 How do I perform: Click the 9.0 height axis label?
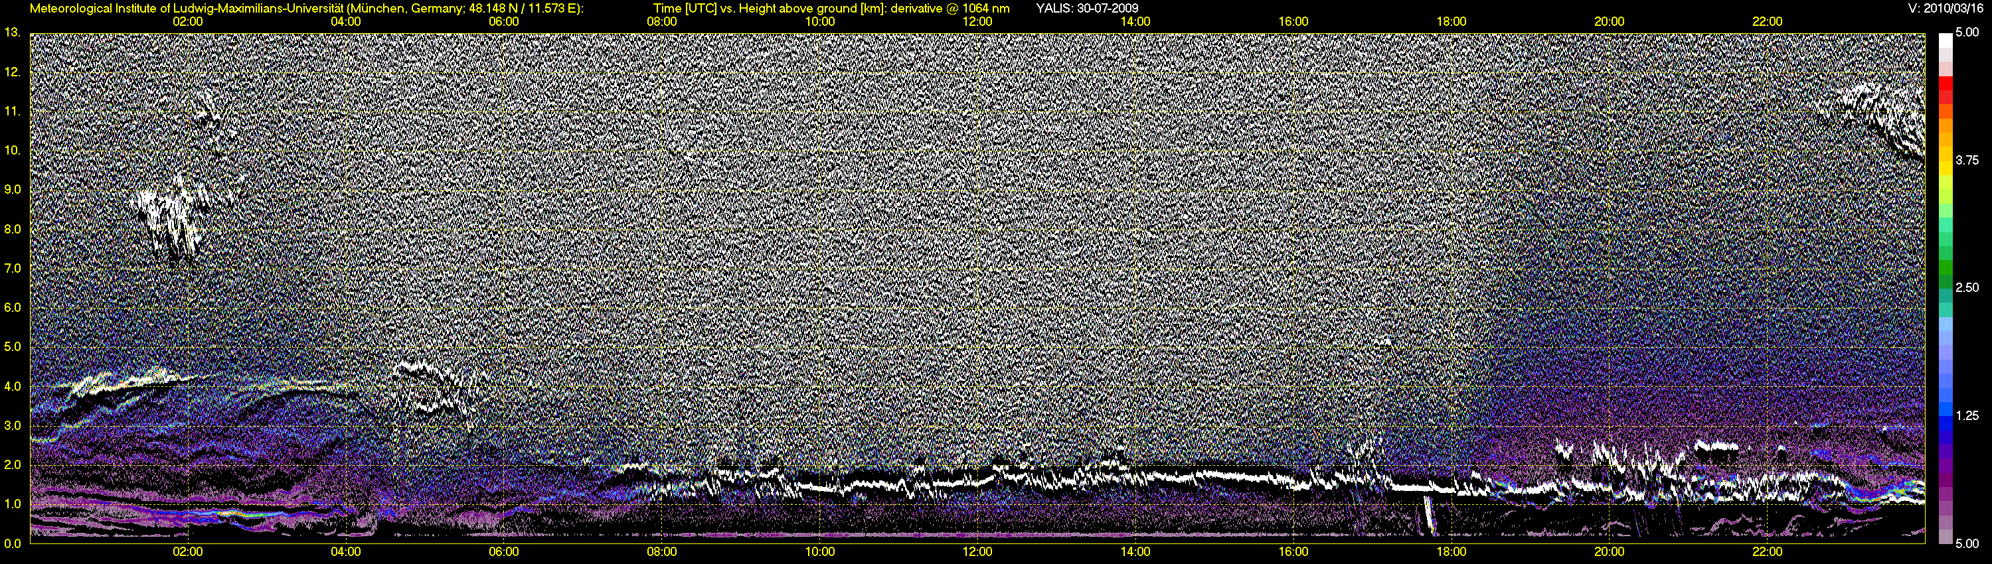[x=13, y=189]
